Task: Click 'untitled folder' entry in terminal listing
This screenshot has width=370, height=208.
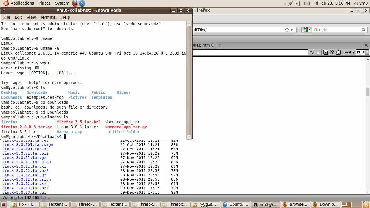Action: 123,132
